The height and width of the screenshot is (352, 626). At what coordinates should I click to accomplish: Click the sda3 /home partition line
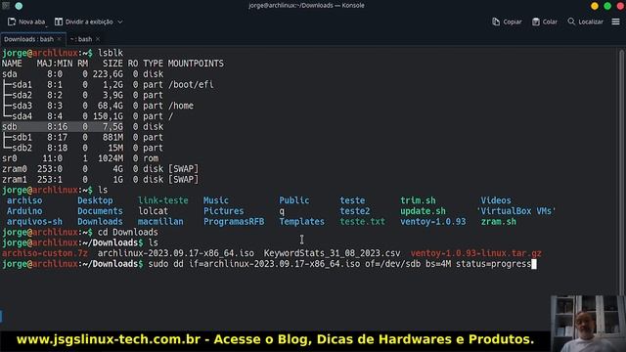point(98,106)
